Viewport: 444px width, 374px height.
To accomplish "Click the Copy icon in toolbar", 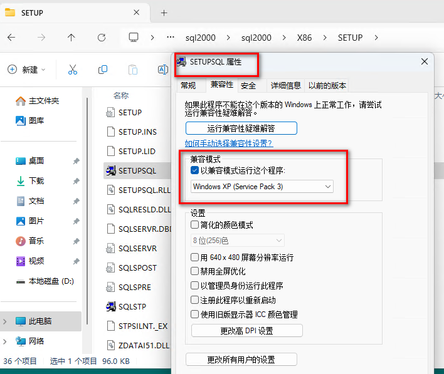I will pos(103,70).
